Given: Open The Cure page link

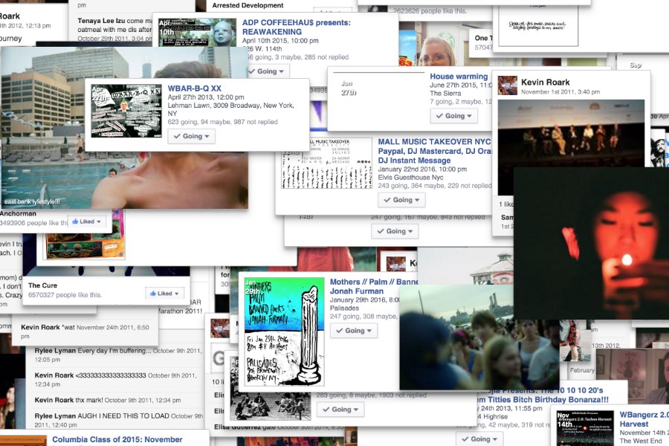Looking at the screenshot, I should coord(42,285).
